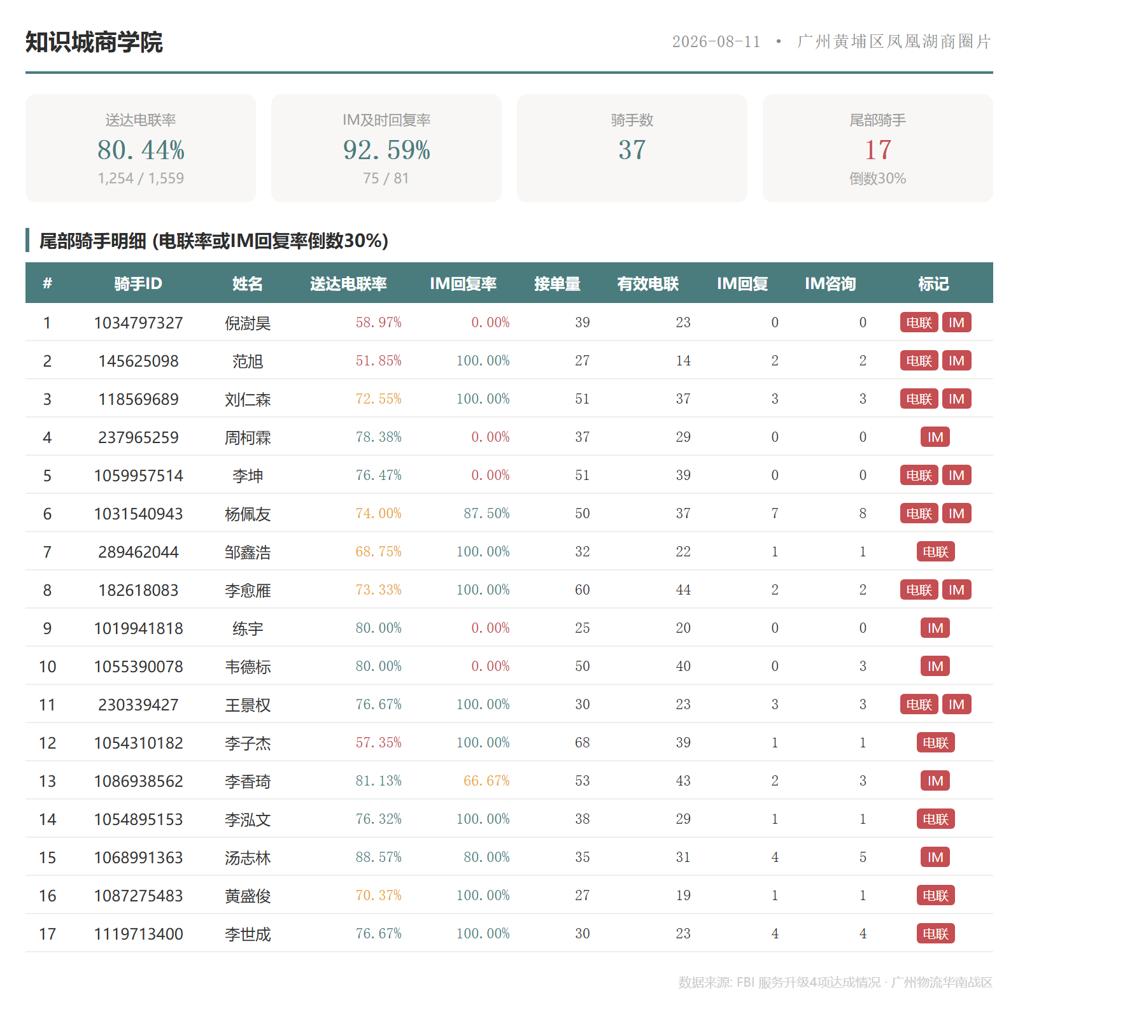Click the IM咨询 column header
This screenshot has width=1146, height=1016.
point(830,283)
